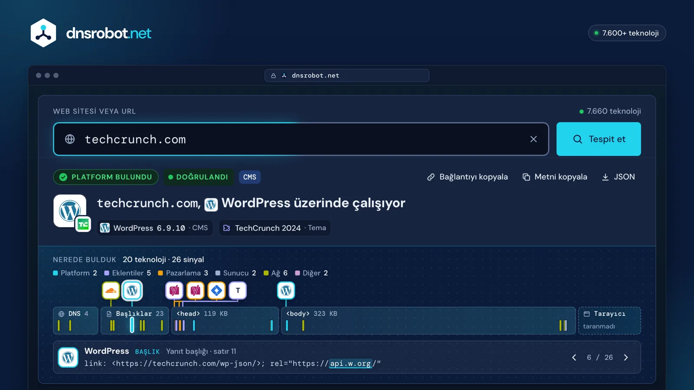Click the PLATFORM BULUNDU badge

click(x=106, y=177)
